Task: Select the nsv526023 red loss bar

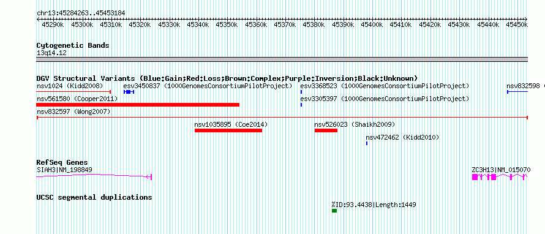Action: pos(326,130)
